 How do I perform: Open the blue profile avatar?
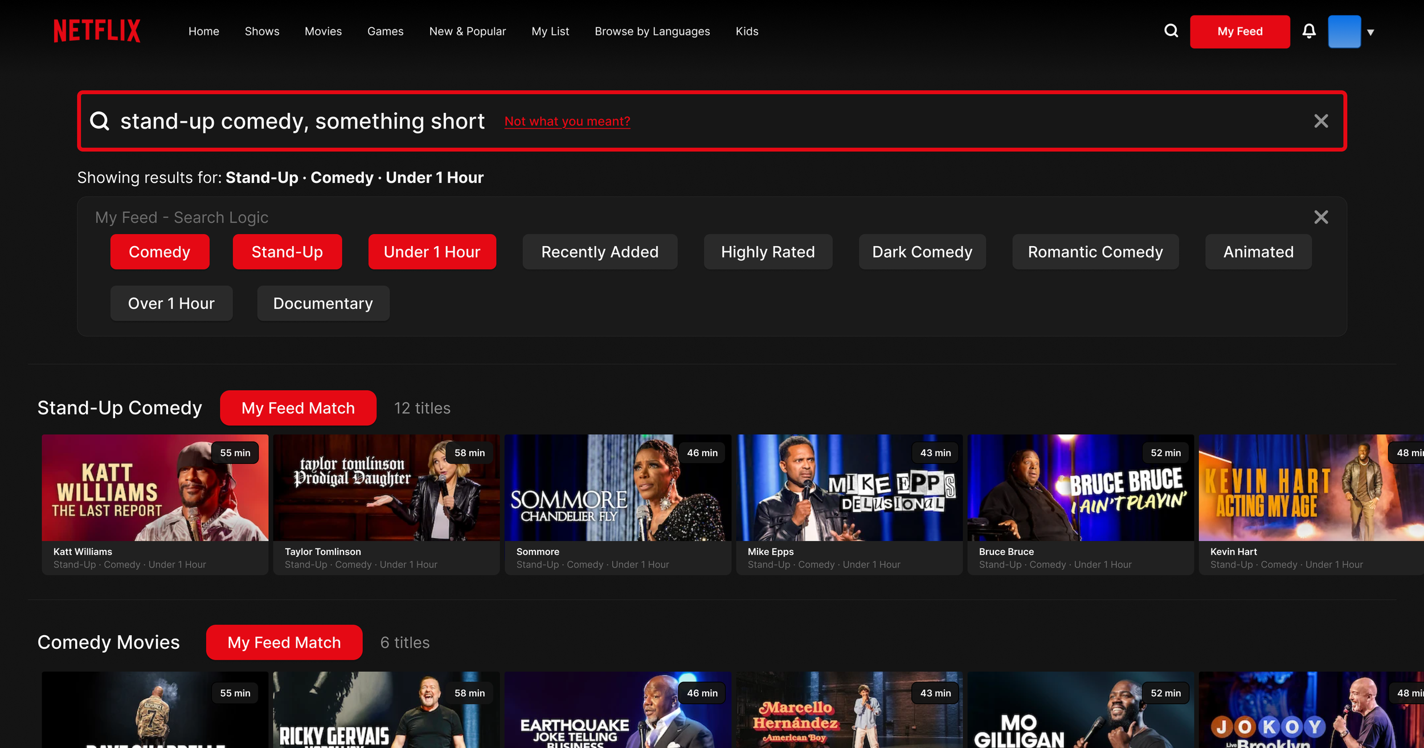1344,31
